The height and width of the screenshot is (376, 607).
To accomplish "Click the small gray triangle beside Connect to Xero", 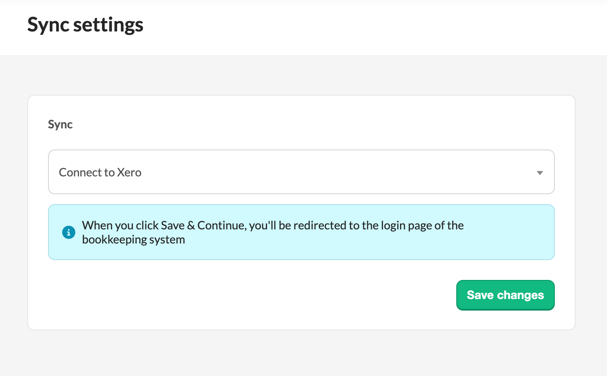I will [x=540, y=173].
